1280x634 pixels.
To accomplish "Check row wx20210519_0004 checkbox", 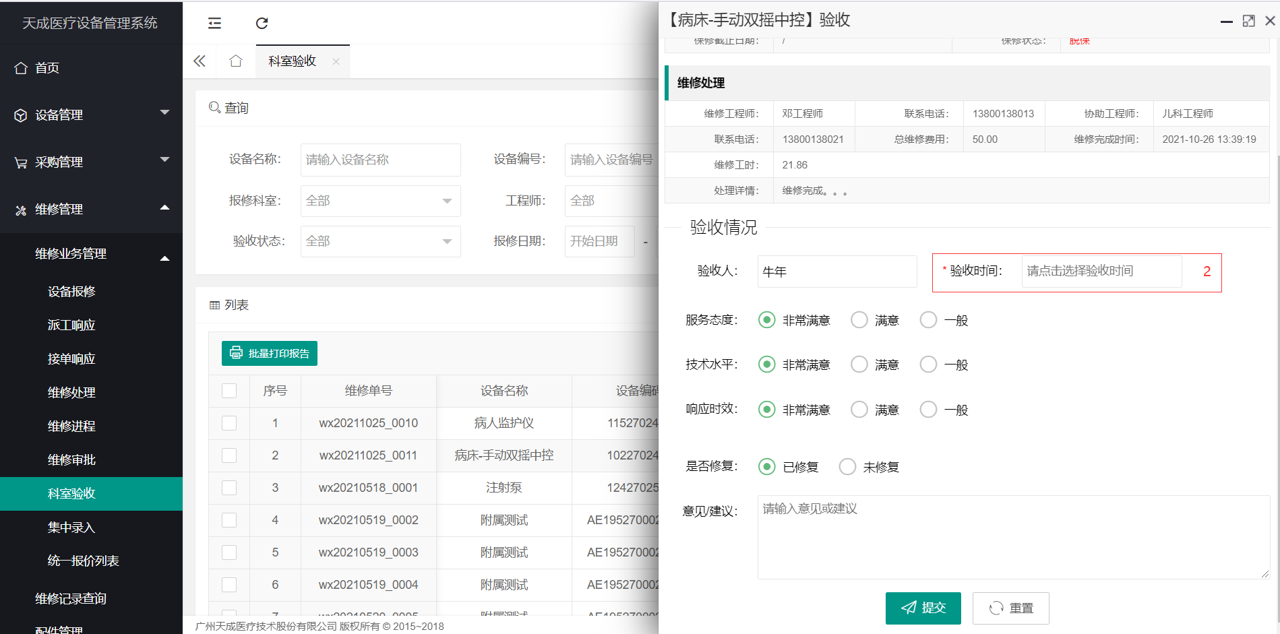I will tap(229, 585).
